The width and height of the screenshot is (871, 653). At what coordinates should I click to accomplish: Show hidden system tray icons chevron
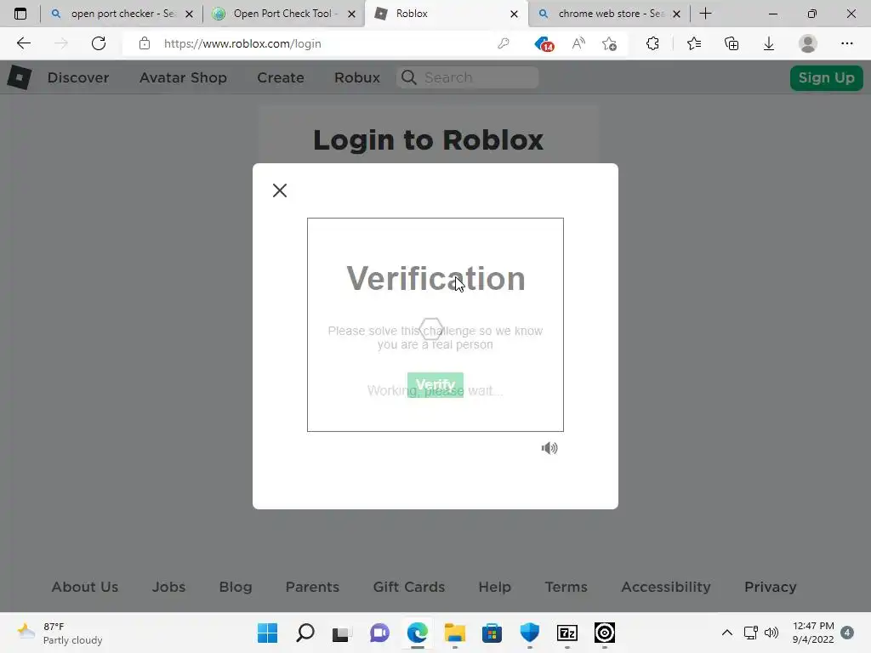(726, 633)
